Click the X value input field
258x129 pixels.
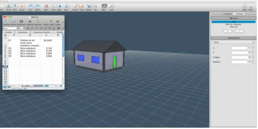tap(242, 48)
